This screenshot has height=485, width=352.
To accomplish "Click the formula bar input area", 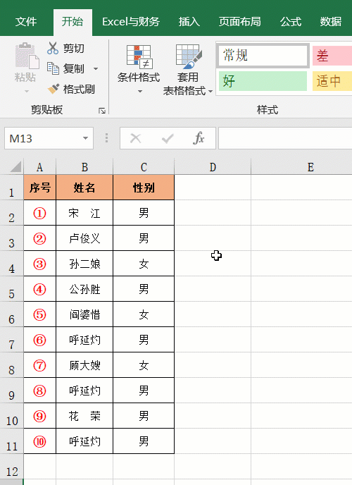I will (x=285, y=138).
